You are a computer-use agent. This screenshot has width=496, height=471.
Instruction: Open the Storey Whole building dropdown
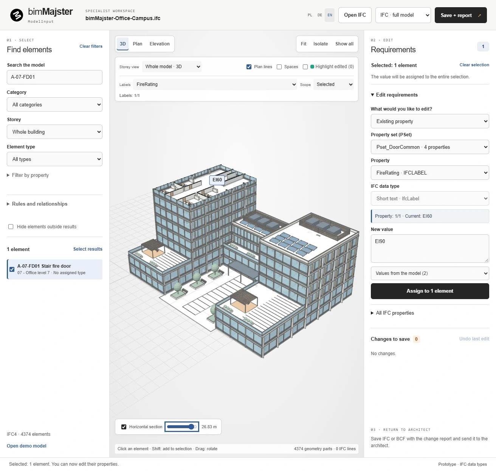(x=54, y=132)
